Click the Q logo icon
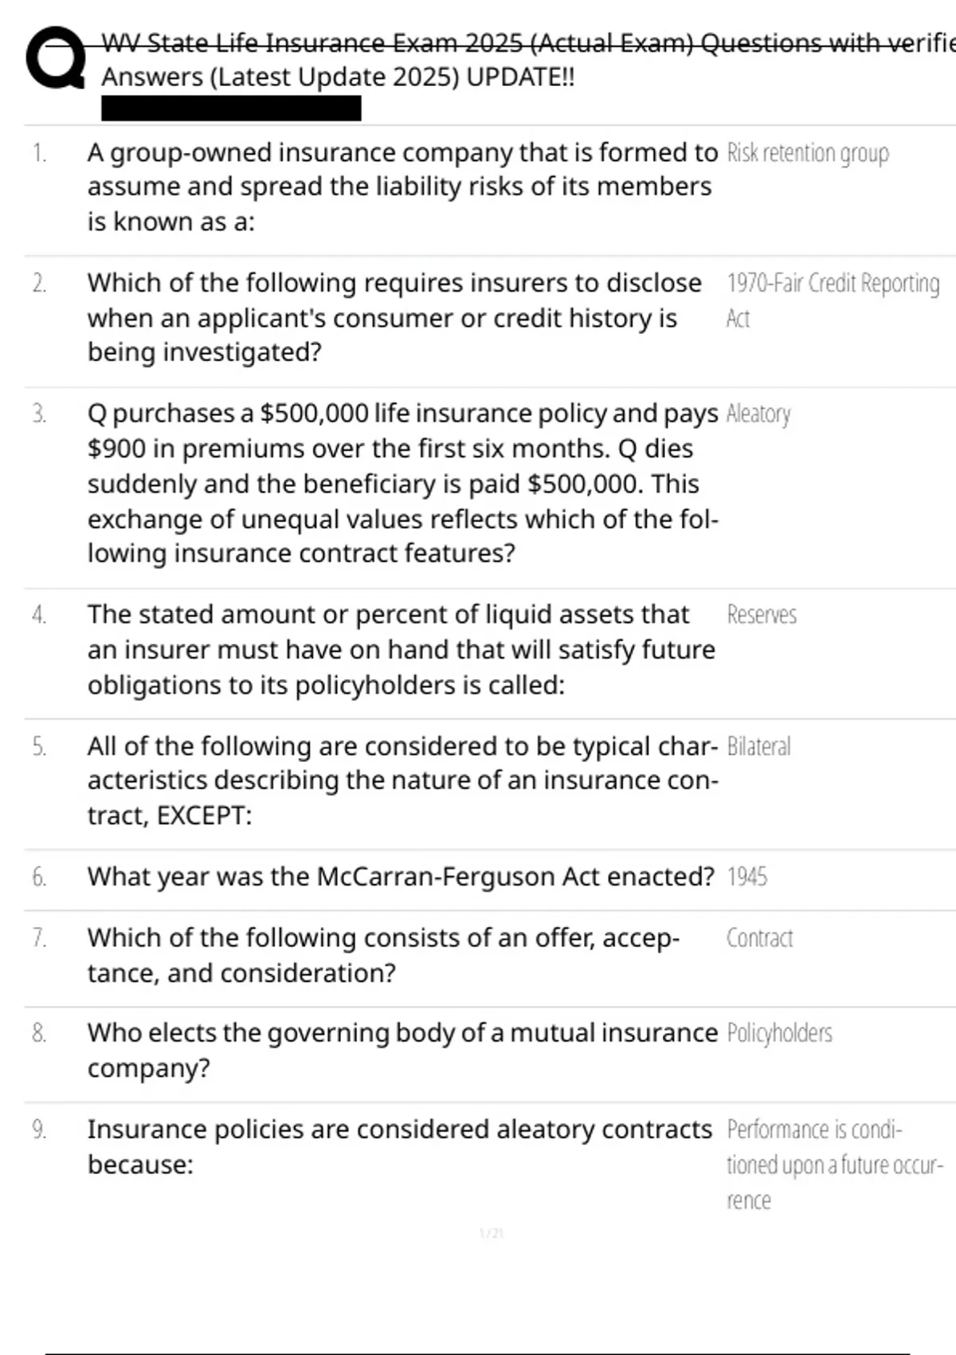The width and height of the screenshot is (956, 1355). pyautogui.click(x=55, y=58)
